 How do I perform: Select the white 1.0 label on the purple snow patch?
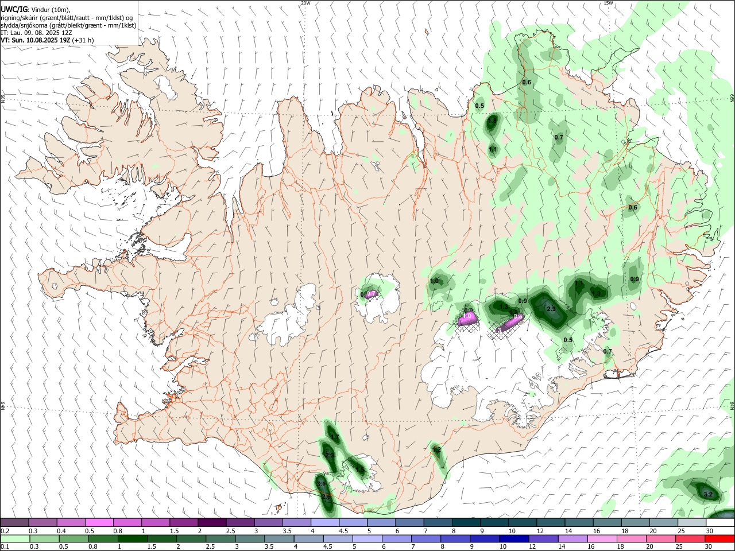point(467,316)
